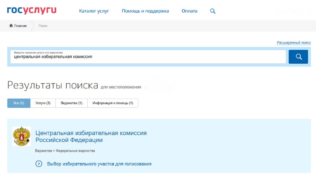Go to Главная breadcrumb
Image resolution: width=316 pixels, height=178 pixels.
coord(20,26)
